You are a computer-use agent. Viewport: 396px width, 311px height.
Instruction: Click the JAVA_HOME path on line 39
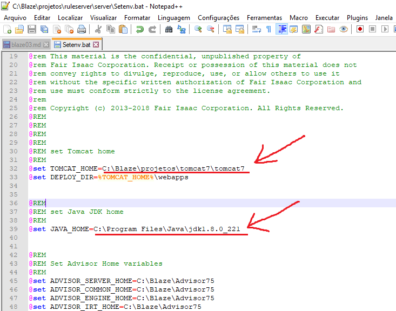point(167,229)
